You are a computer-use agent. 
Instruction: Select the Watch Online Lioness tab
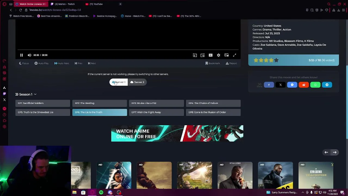click(x=31, y=4)
